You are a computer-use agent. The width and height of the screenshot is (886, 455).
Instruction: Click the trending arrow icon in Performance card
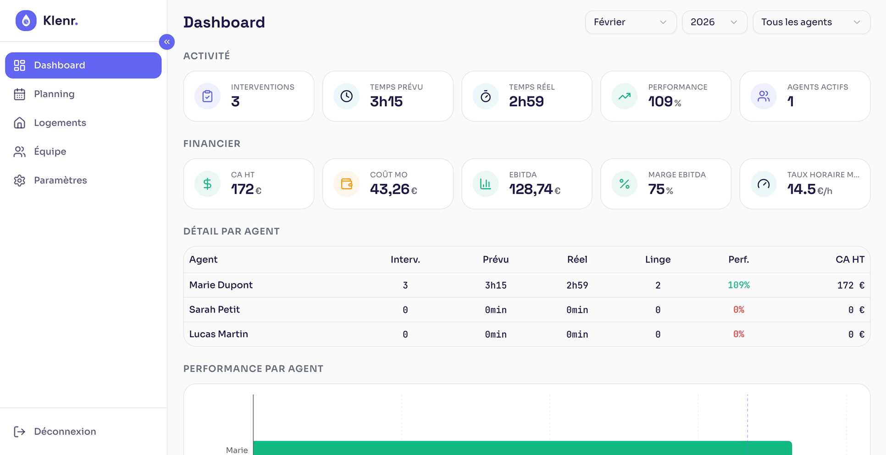[624, 96]
